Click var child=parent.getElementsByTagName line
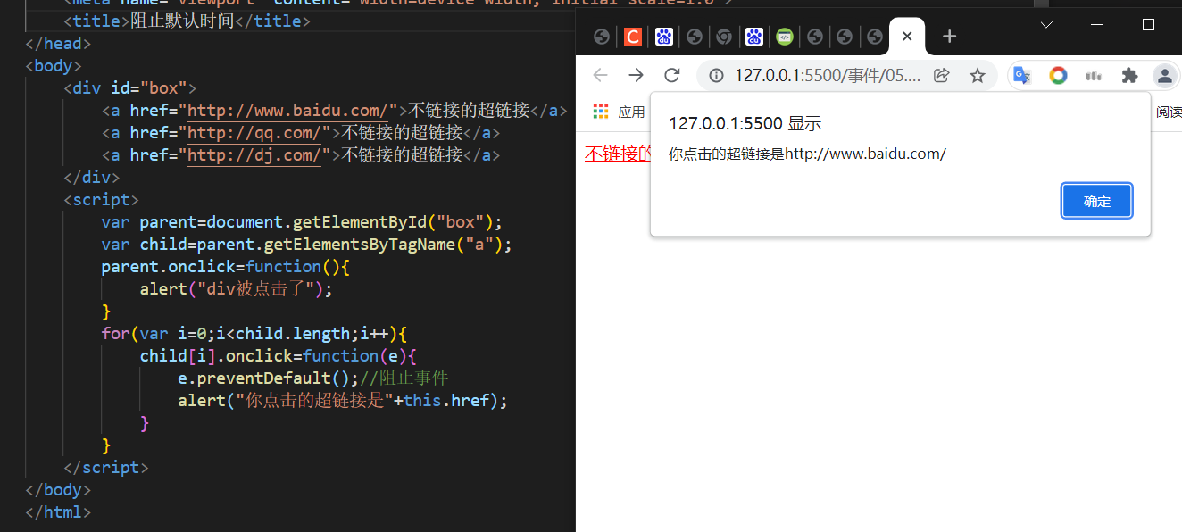This screenshot has height=532, width=1182. coord(307,245)
